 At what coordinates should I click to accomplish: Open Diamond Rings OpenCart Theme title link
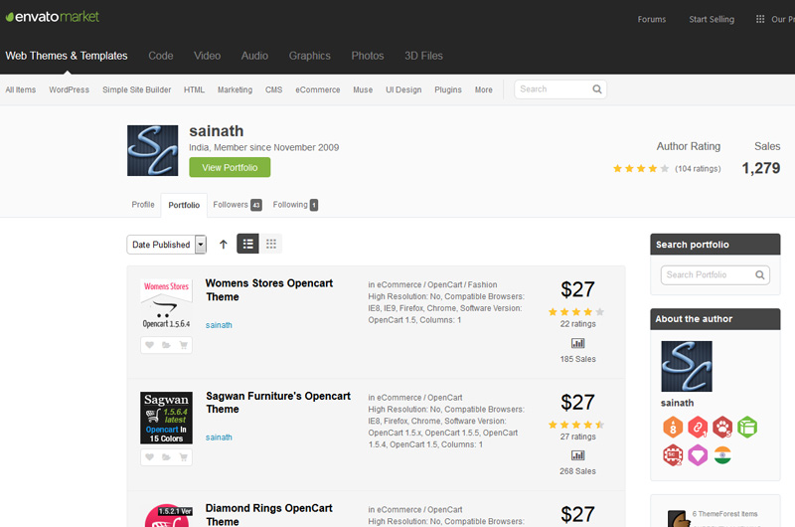pyautogui.click(x=269, y=514)
